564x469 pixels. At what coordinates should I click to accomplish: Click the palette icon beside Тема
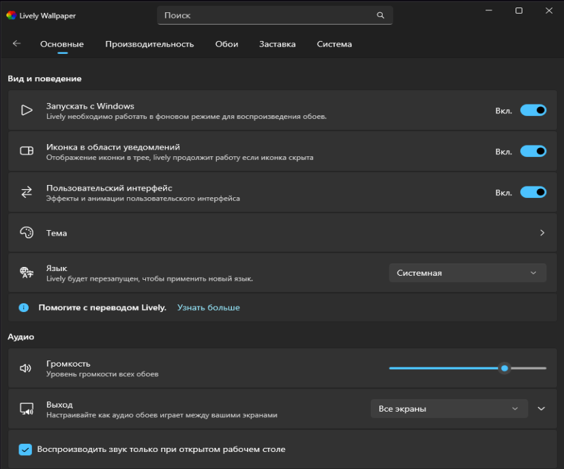27,233
